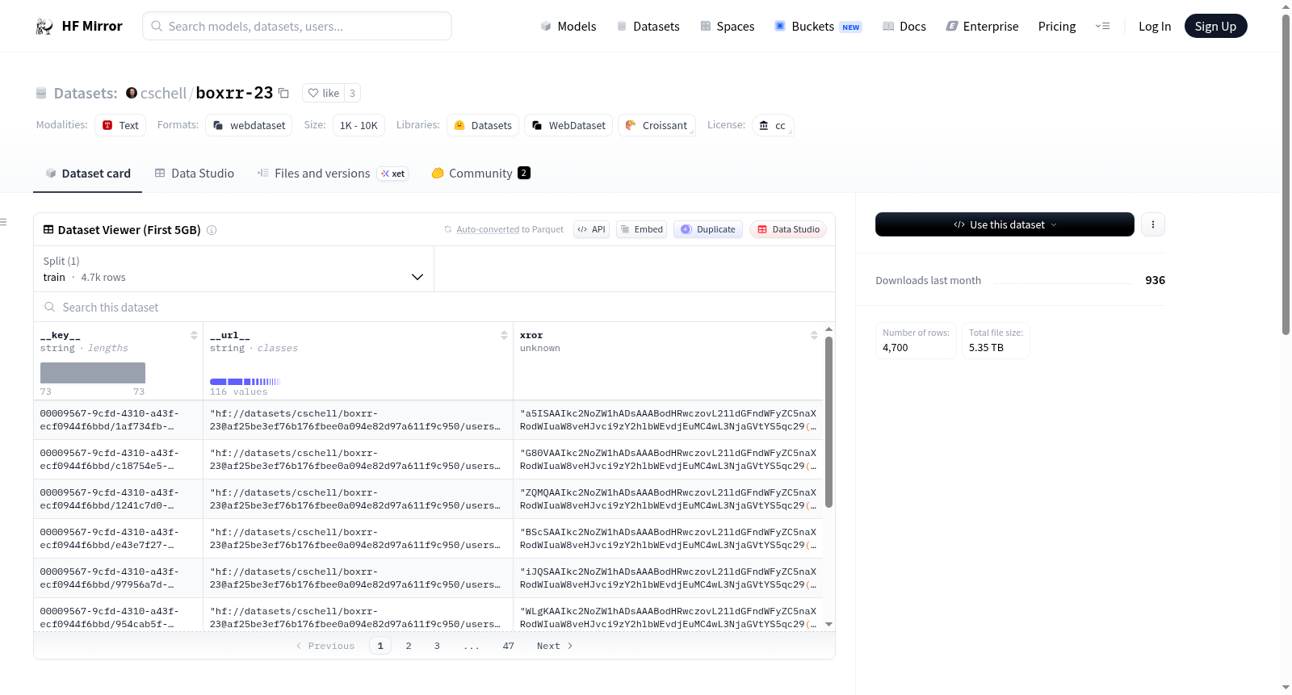The height and width of the screenshot is (695, 1292).
Task: Open the Use this dataset dropdown
Action: click(1005, 224)
